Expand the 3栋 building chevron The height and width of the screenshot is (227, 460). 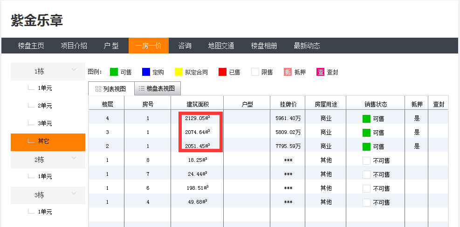74,194
